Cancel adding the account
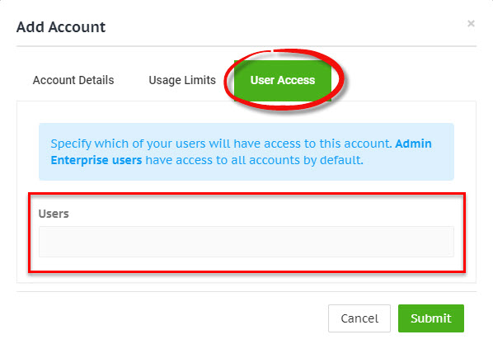The height and width of the screenshot is (344, 493). 359,318
